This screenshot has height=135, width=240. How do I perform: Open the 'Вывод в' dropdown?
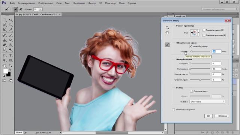(x=207, y=102)
